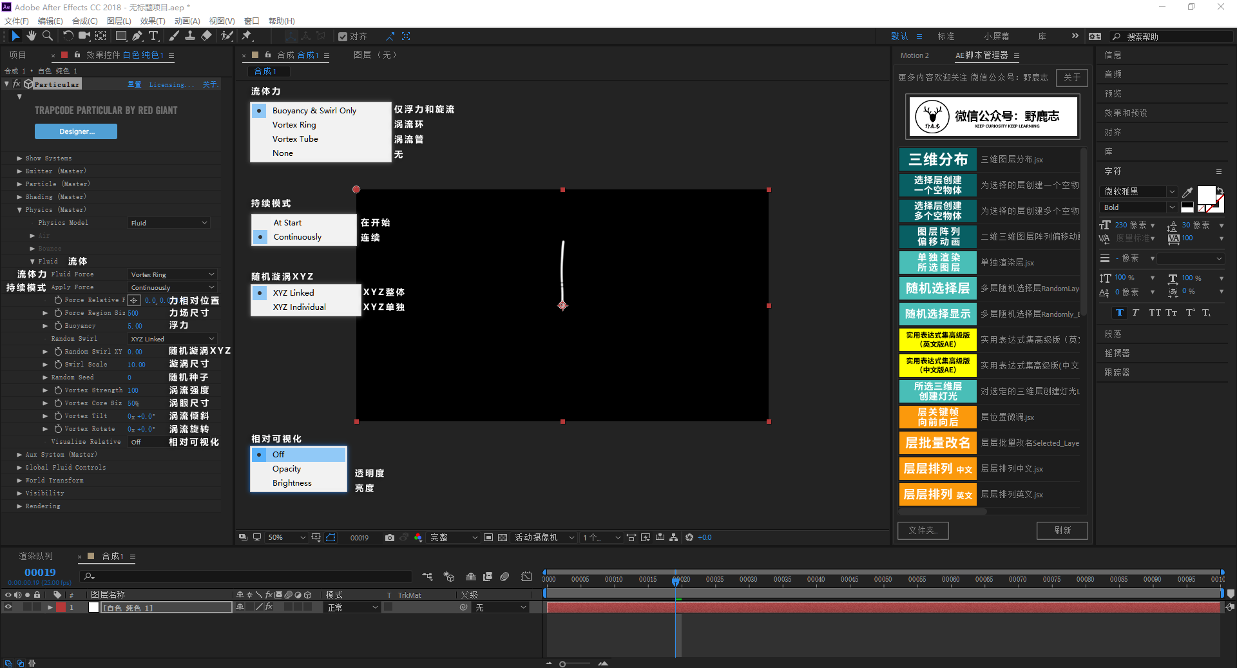1237x668 pixels.
Task: Open the 动画(A) menu
Action: point(187,21)
